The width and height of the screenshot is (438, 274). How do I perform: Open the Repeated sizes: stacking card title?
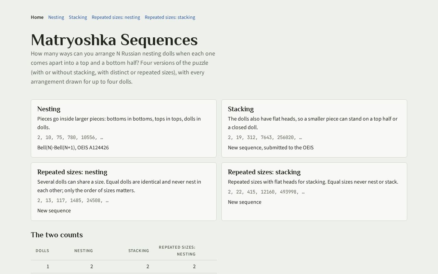pyautogui.click(x=264, y=172)
